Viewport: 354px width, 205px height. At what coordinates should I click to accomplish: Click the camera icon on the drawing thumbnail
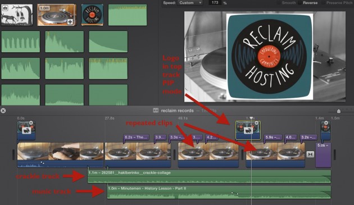click(5, 8)
